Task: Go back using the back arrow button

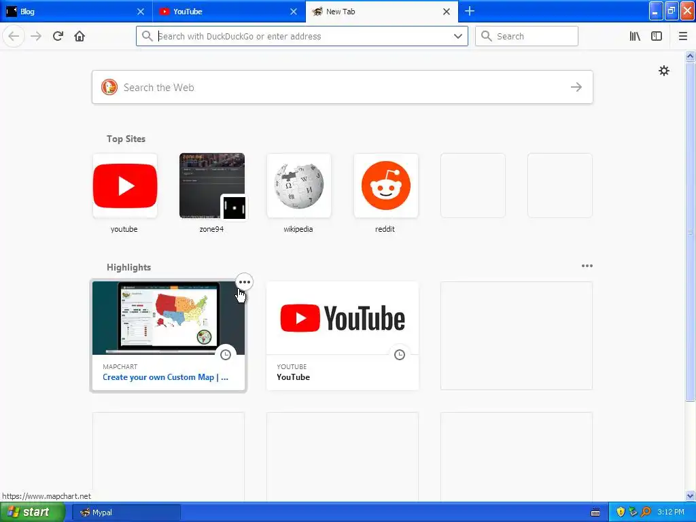Action: pos(14,36)
